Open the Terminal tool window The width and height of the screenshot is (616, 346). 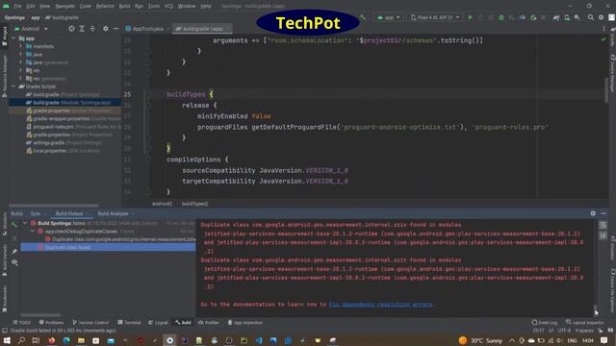coord(129,323)
